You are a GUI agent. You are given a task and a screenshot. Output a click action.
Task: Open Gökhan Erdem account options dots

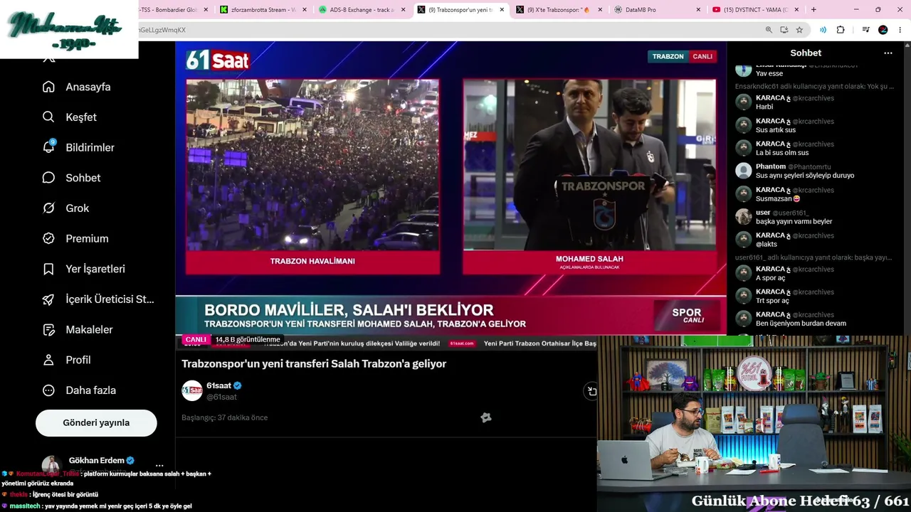(x=159, y=465)
